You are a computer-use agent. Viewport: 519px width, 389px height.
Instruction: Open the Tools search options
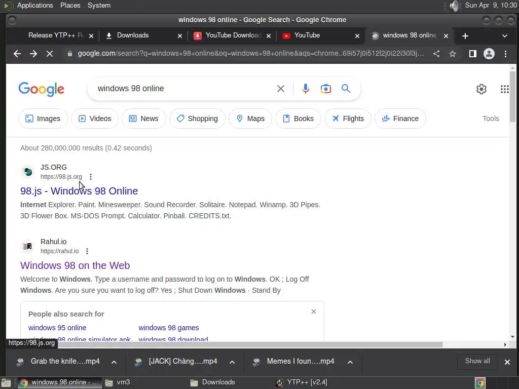491,119
